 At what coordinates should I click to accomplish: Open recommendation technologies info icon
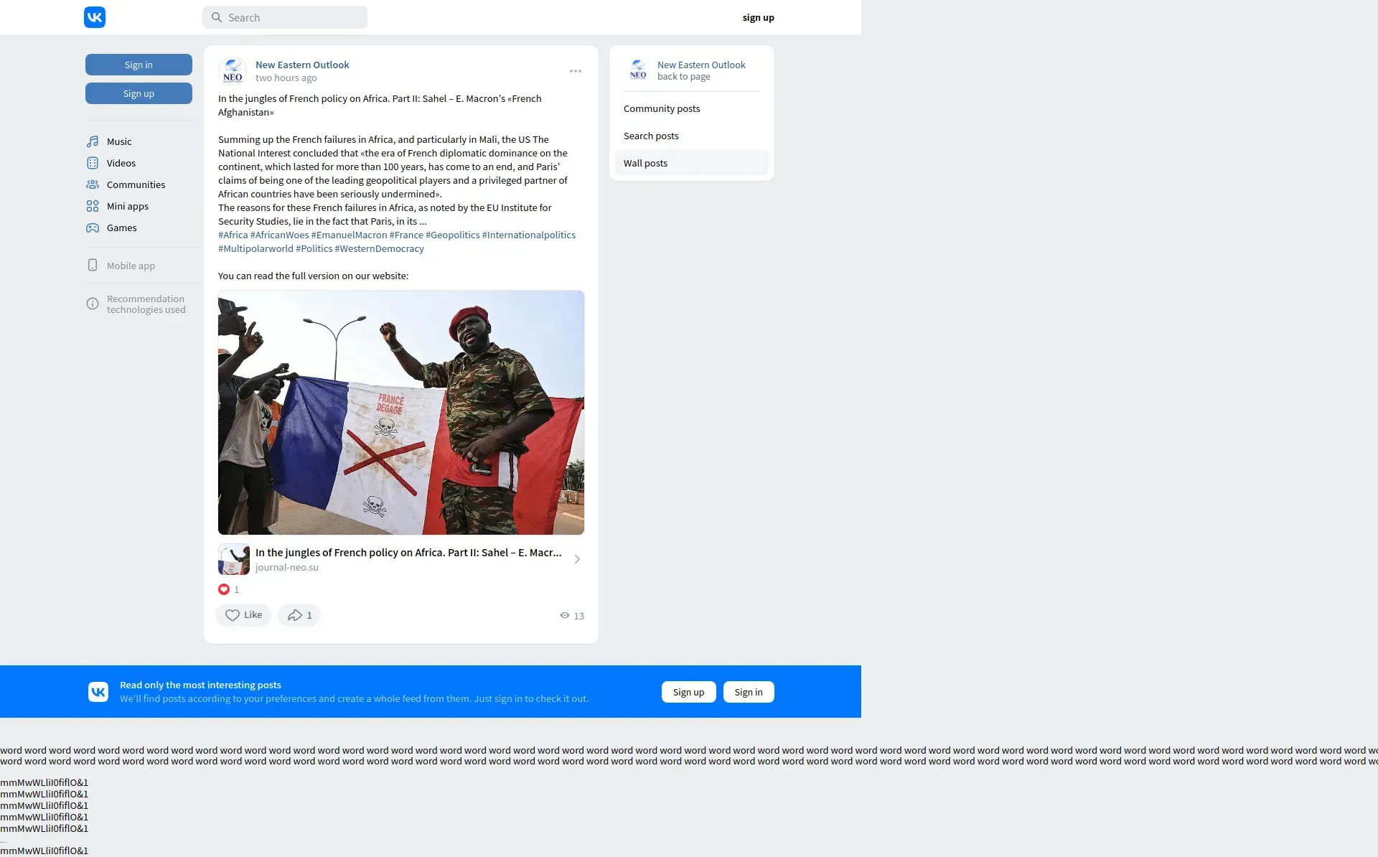coord(93,304)
